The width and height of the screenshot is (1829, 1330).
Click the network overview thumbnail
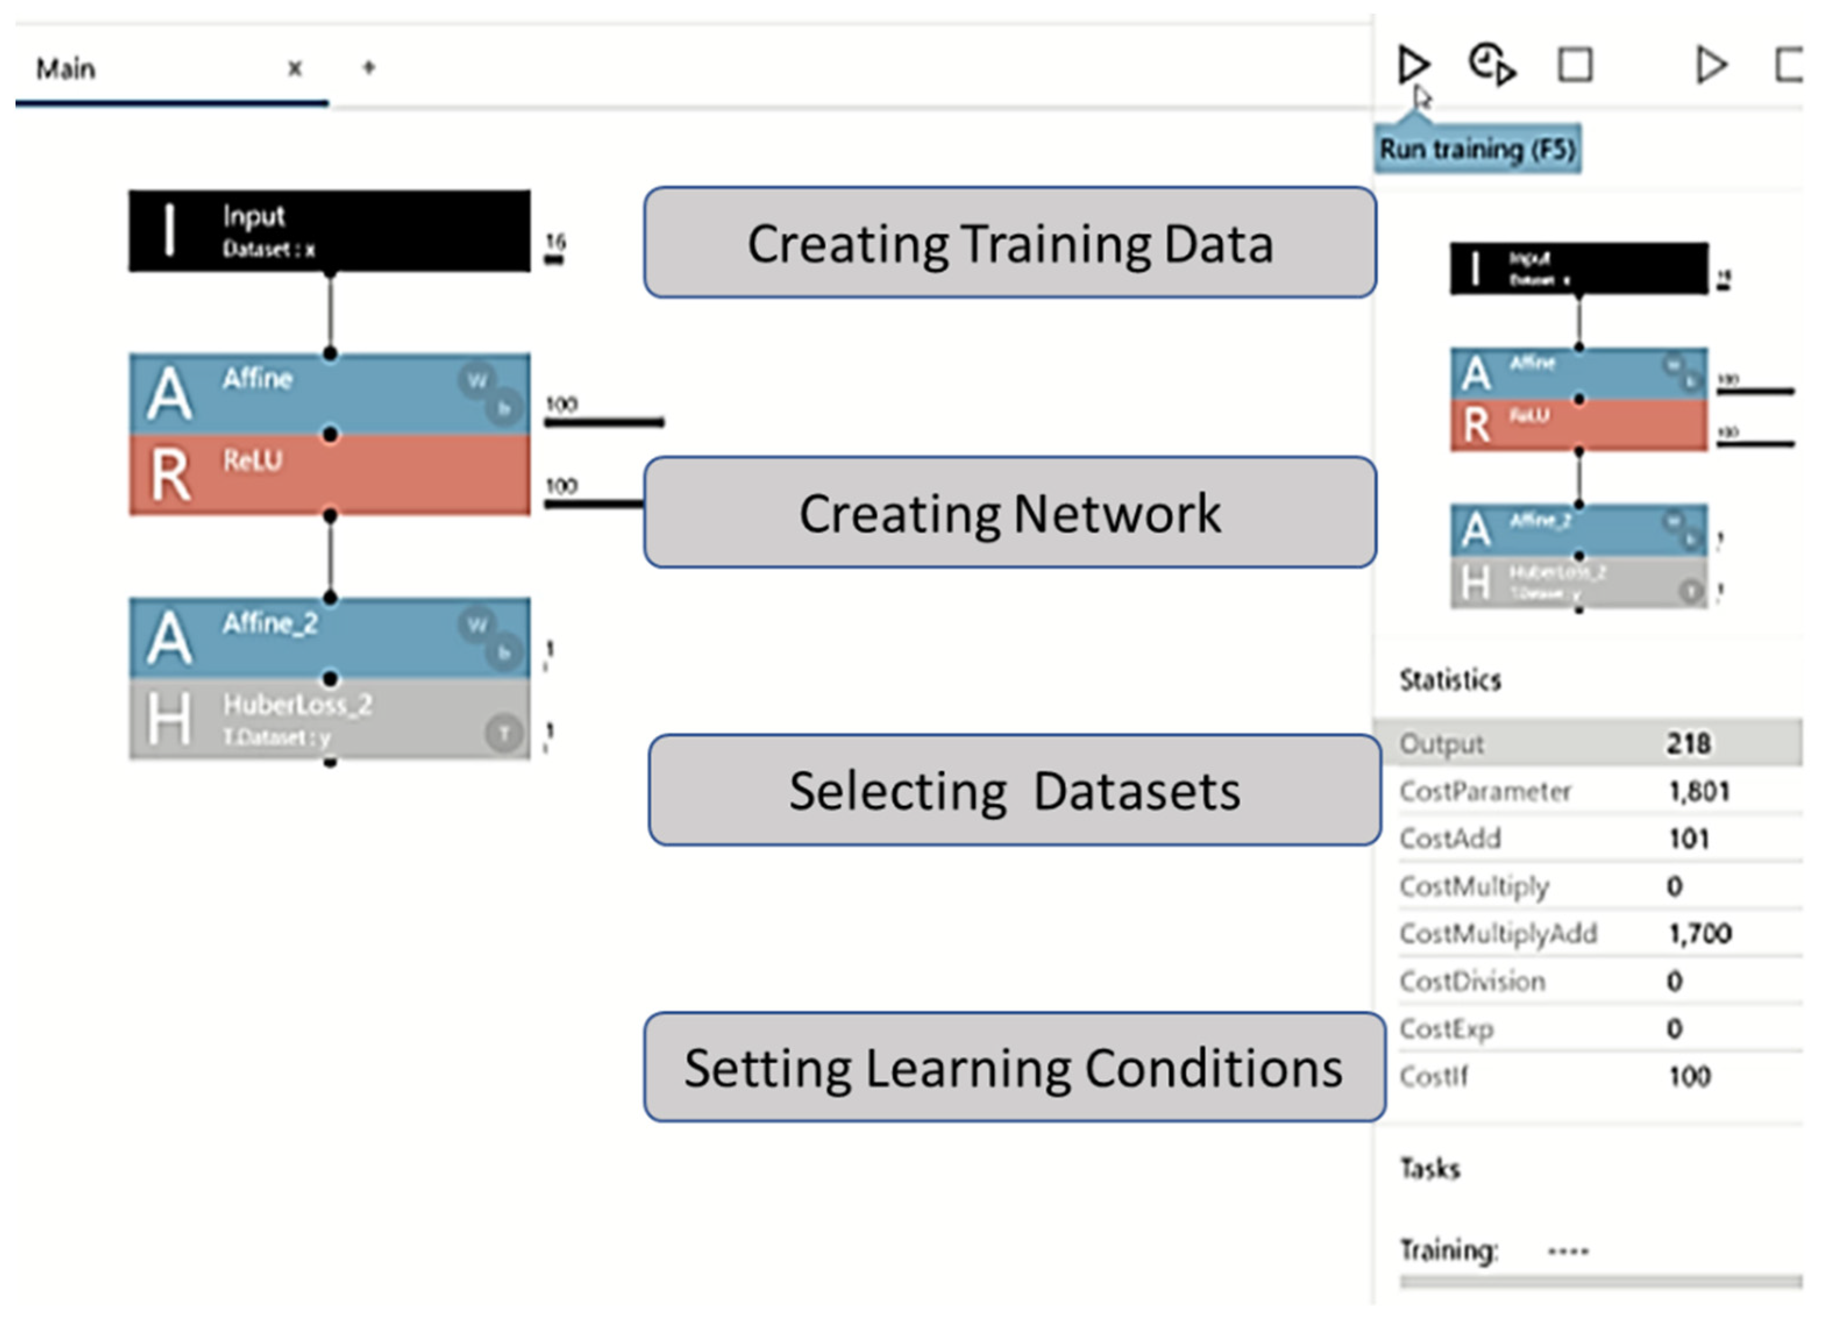coord(1579,425)
